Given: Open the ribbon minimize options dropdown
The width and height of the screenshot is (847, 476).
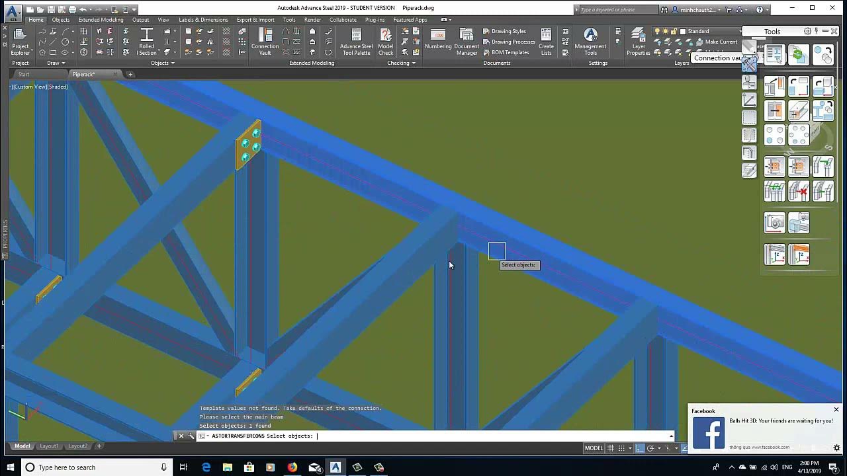Looking at the screenshot, I should [x=451, y=20].
